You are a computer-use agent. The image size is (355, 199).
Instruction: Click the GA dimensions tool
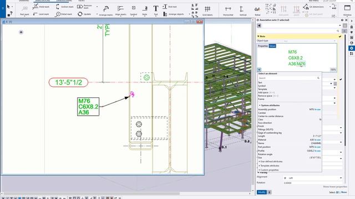click(313, 7)
